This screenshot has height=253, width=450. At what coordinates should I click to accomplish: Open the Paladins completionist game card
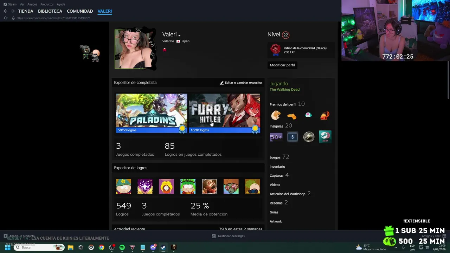click(152, 113)
